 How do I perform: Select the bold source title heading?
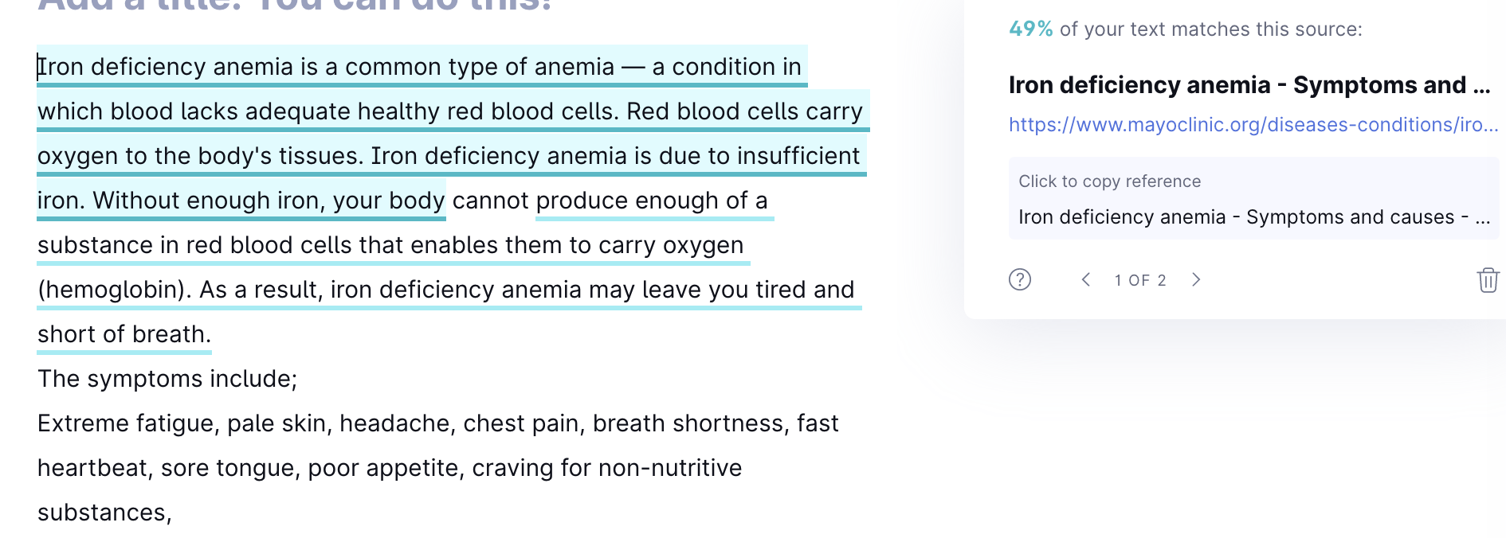[1249, 85]
